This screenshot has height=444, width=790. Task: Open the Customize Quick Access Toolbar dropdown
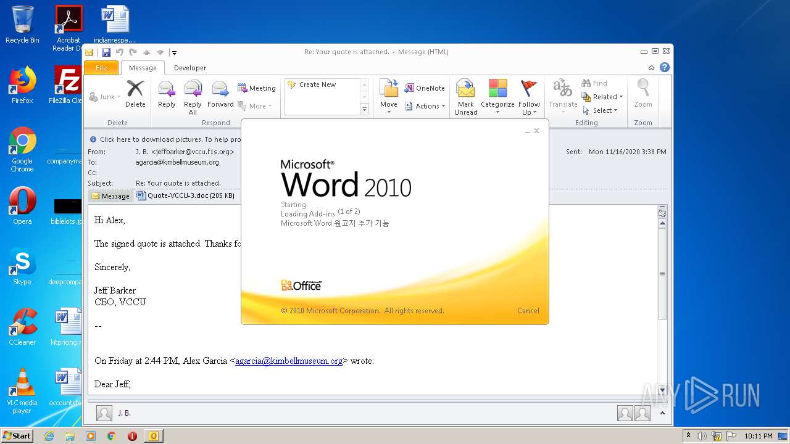tap(175, 52)
